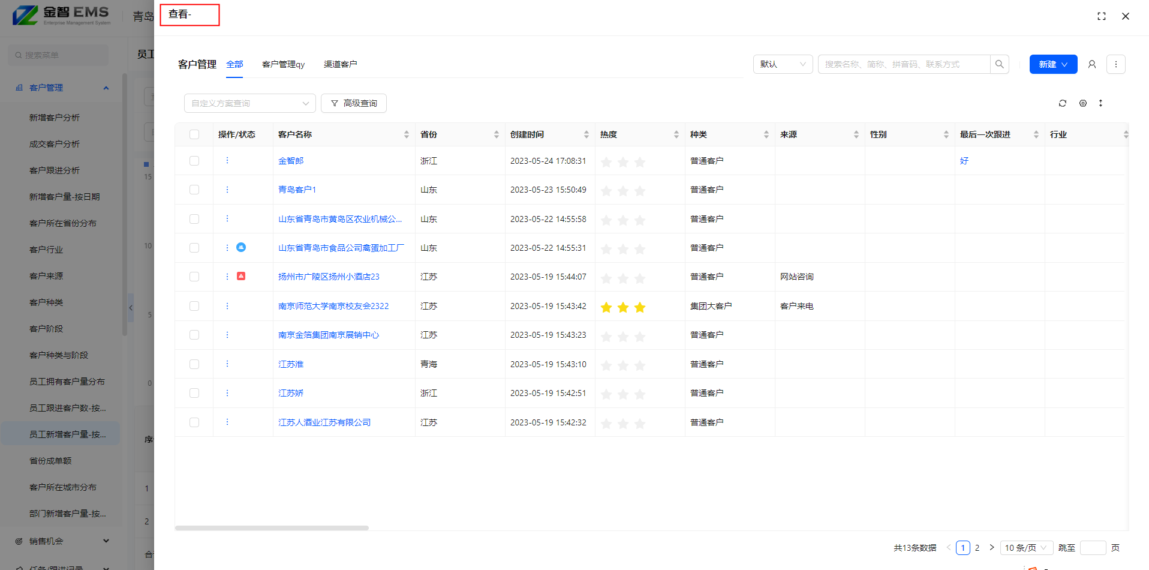Viewport: 1149px width, 570px height.
Task: Set 热度 first star for 青岛客户1
Action: (x=606, y=191)
